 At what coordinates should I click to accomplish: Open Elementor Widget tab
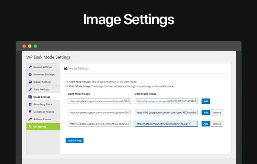[43, 112]
